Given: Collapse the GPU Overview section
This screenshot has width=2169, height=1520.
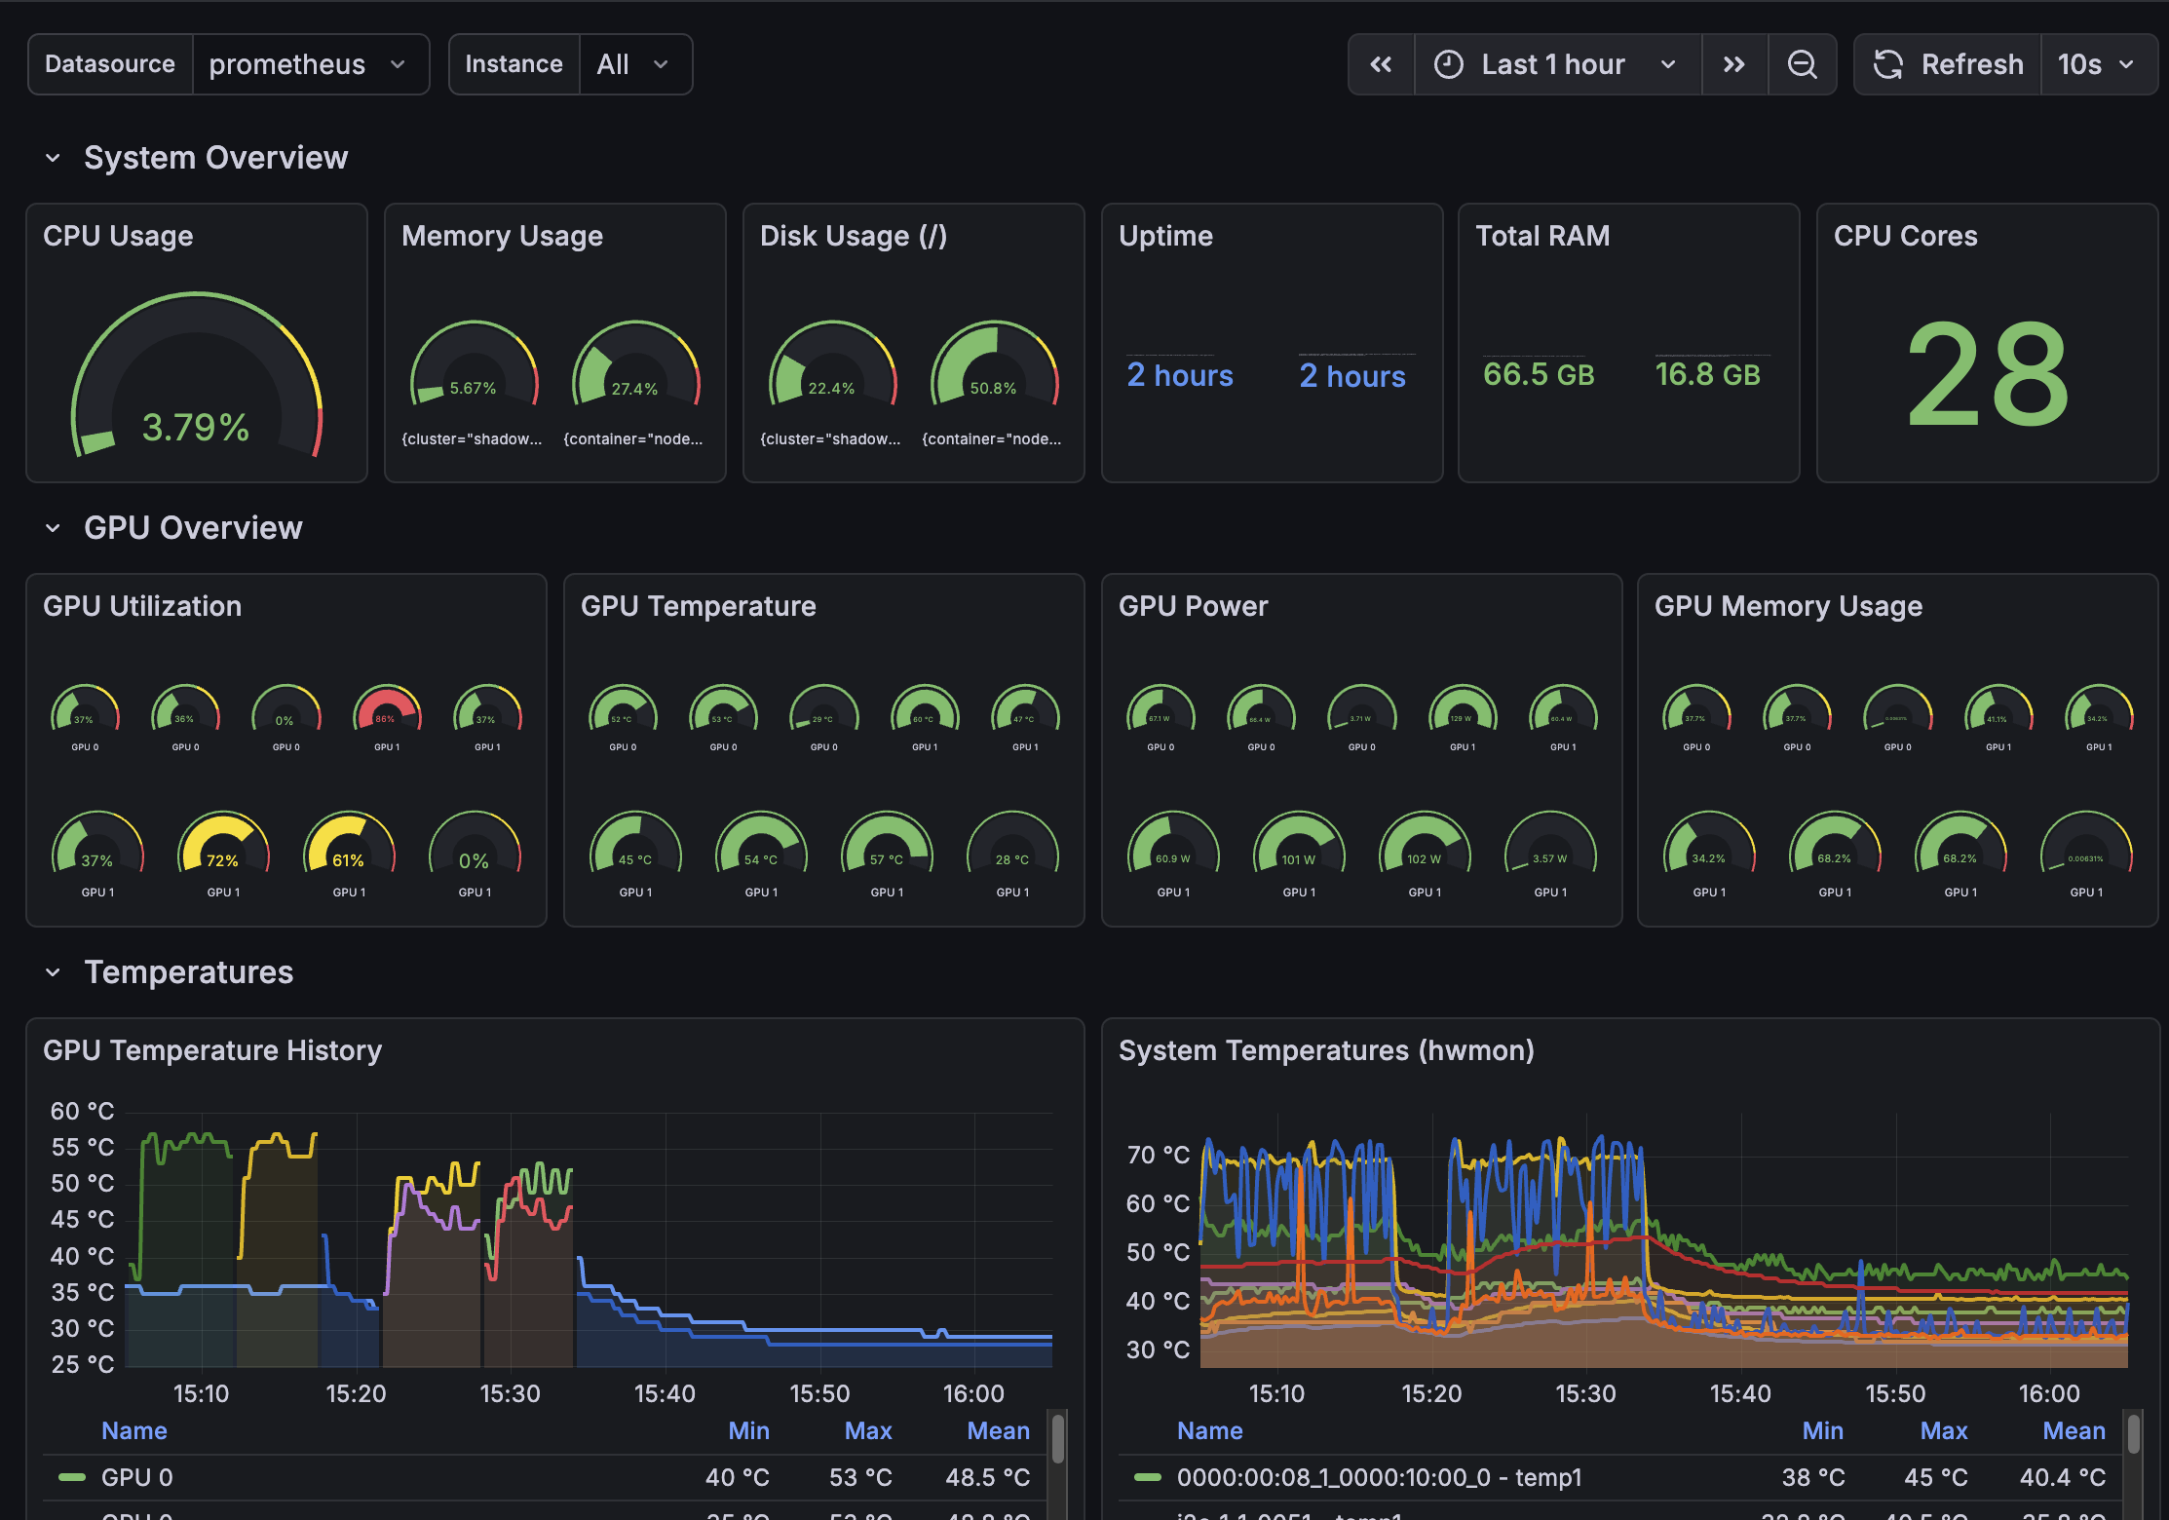Looking at the screenshot, I should [x=54, y=527].
